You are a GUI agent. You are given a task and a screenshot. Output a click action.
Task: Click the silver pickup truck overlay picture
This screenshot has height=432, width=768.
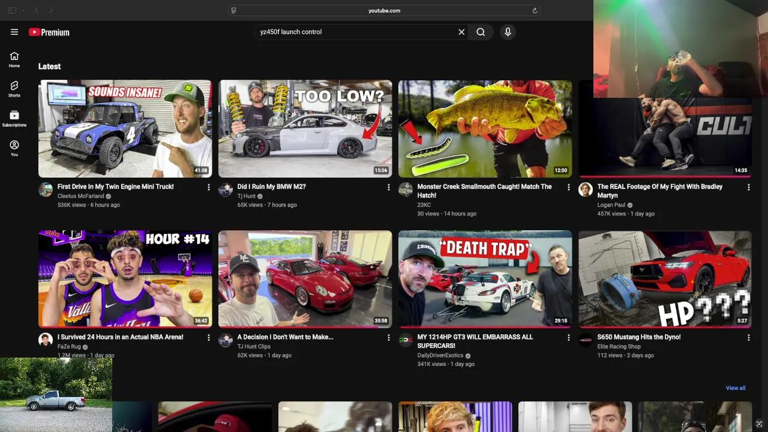click(x=56, y=395)
